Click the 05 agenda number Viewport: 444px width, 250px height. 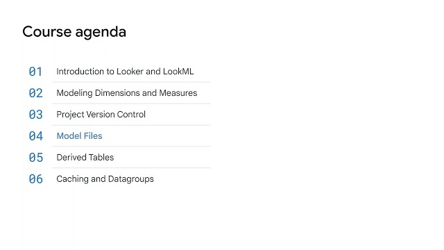pos(35,158)
